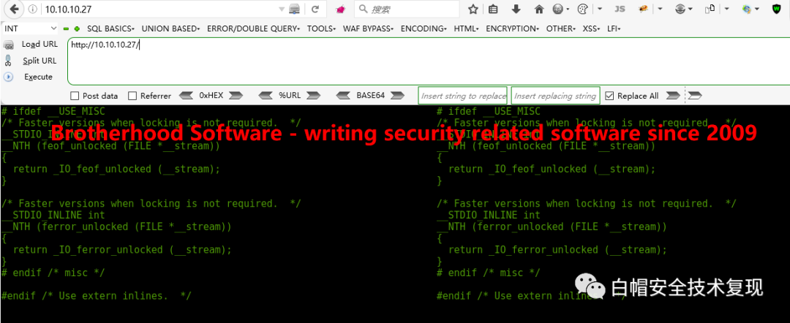The height and width of the screenshot is (323, 790).
Task: Open site information icon in address bar
Action: [31, 9]
